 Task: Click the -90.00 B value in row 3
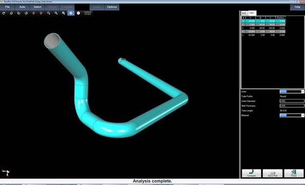tap(262, 28)
